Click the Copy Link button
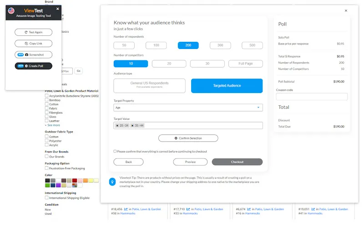This screenshot has width=364, height=227. pos(33,44)
